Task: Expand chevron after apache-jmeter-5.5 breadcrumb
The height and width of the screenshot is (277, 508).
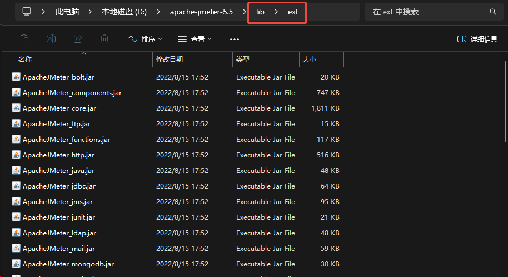Action: [245, 12]
